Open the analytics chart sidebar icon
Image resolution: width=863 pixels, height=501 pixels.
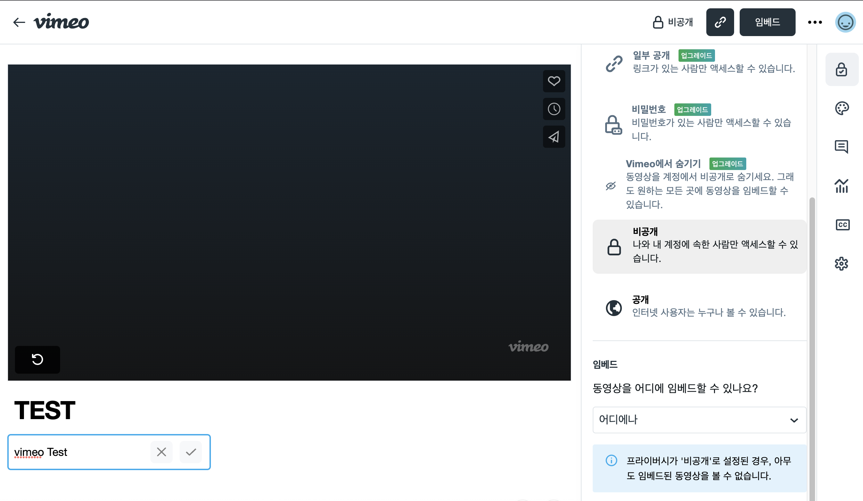(x=841, y=186)
